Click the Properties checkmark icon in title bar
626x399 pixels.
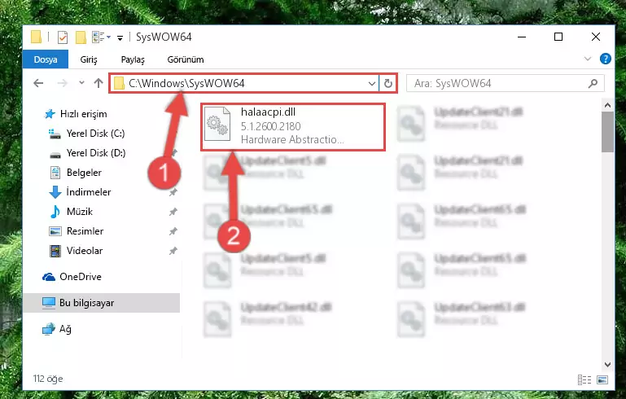pyautogui.click(x=63, y=37)
